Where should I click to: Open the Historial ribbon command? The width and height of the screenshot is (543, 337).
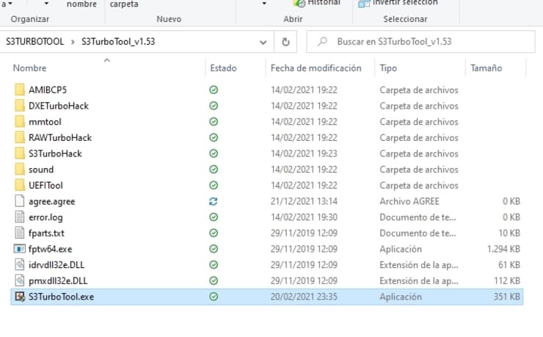click(317, 3)
